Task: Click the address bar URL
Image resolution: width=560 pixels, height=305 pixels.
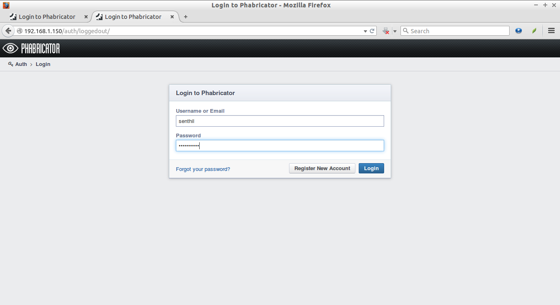Action: [x=67, y=31]
